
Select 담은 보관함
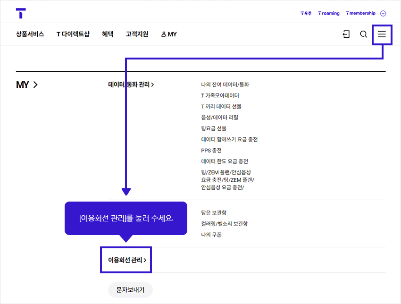click(x=214, y=212)
